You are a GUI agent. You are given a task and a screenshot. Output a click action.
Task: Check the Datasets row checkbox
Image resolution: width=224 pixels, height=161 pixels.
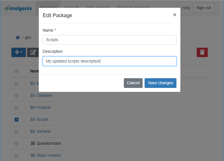point(17,96)
